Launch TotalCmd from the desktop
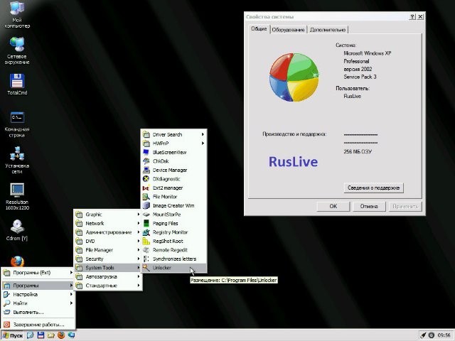The width and height of the screenshot is (455, 341). tap(17, 85)
